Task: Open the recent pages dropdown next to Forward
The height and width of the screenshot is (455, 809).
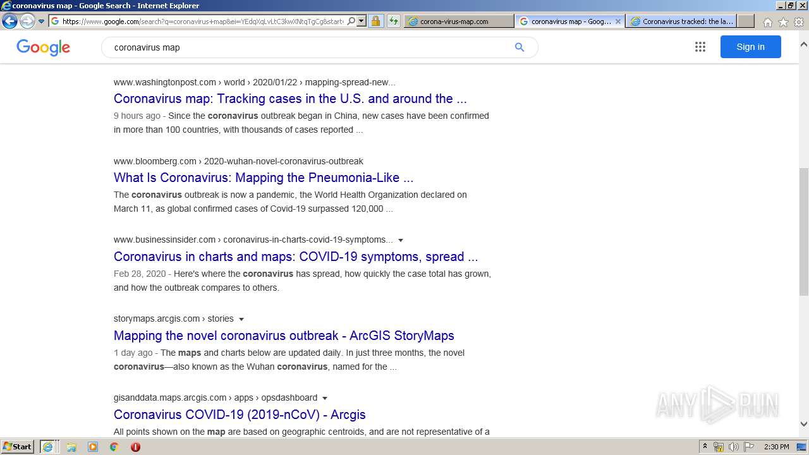Action: [41, 21]
